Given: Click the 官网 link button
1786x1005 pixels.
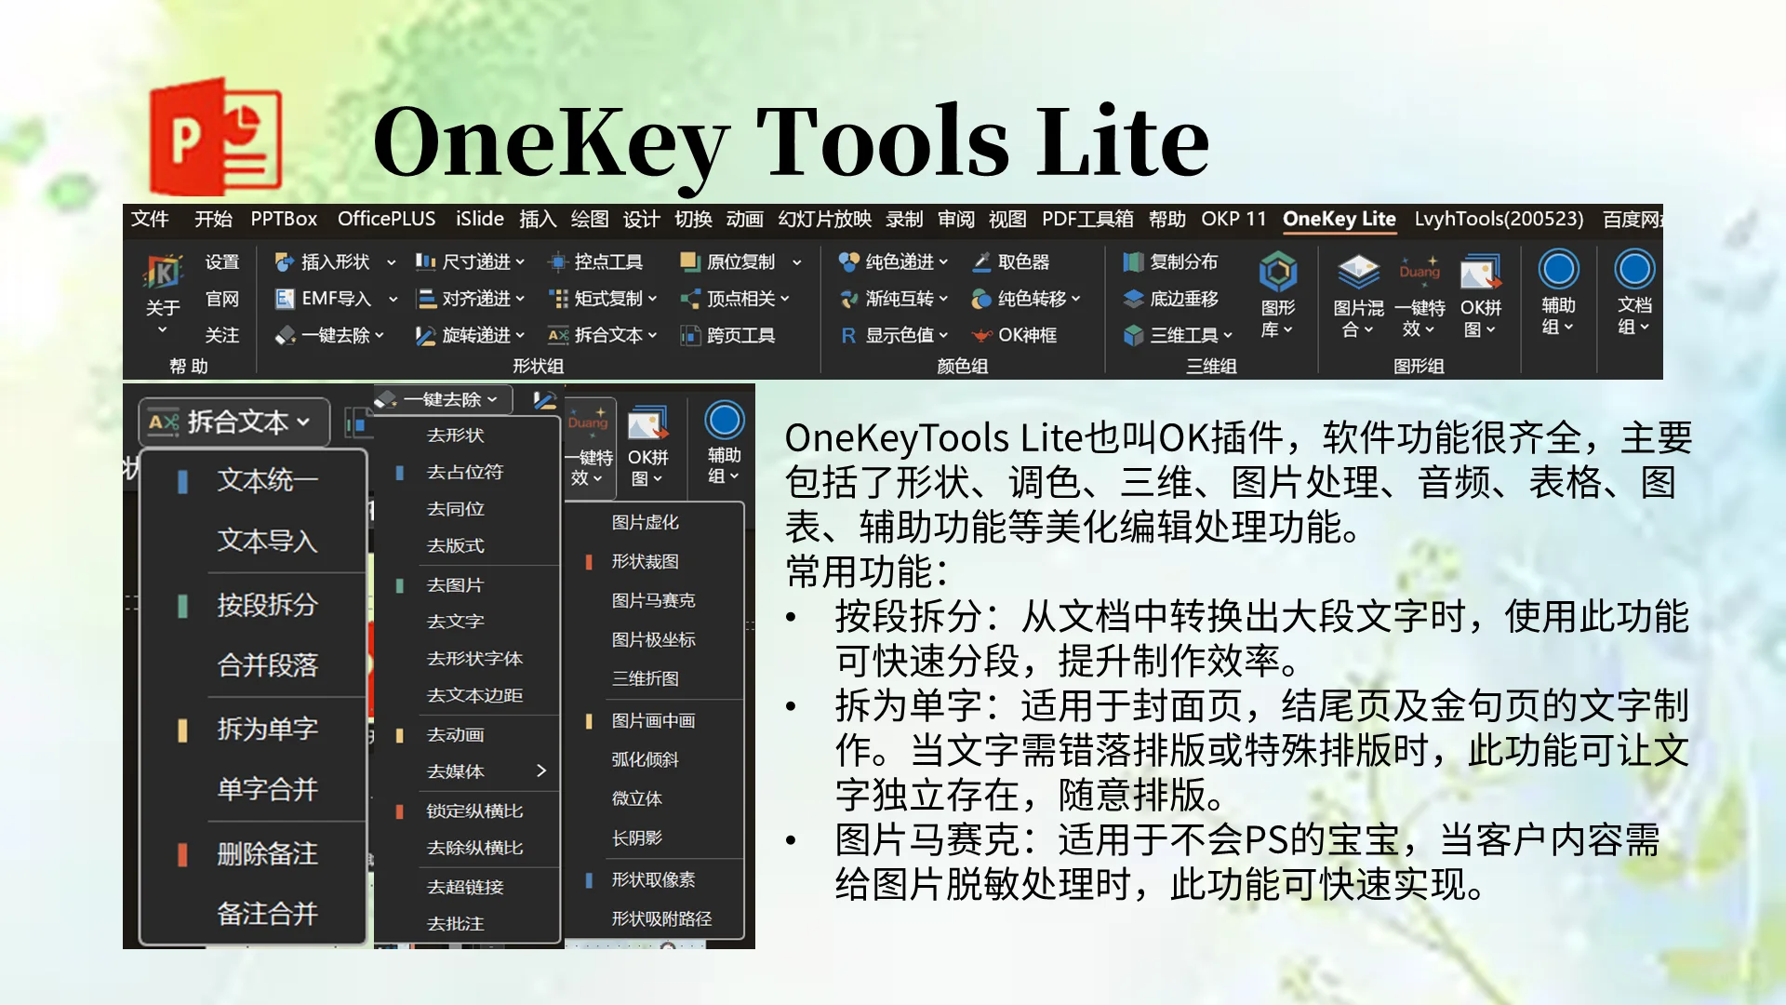Looking at the screenshot, I should pyautogui.click(x=222, y=299).
